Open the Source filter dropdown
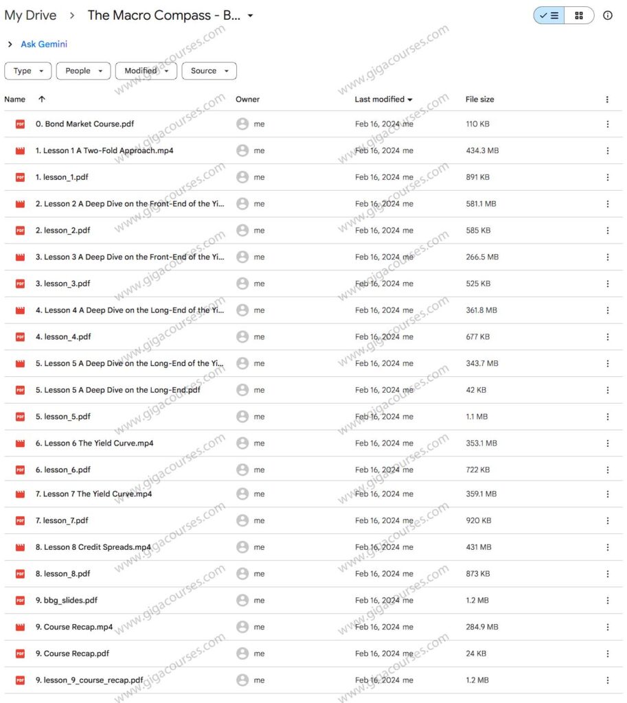 pos(209,71)
